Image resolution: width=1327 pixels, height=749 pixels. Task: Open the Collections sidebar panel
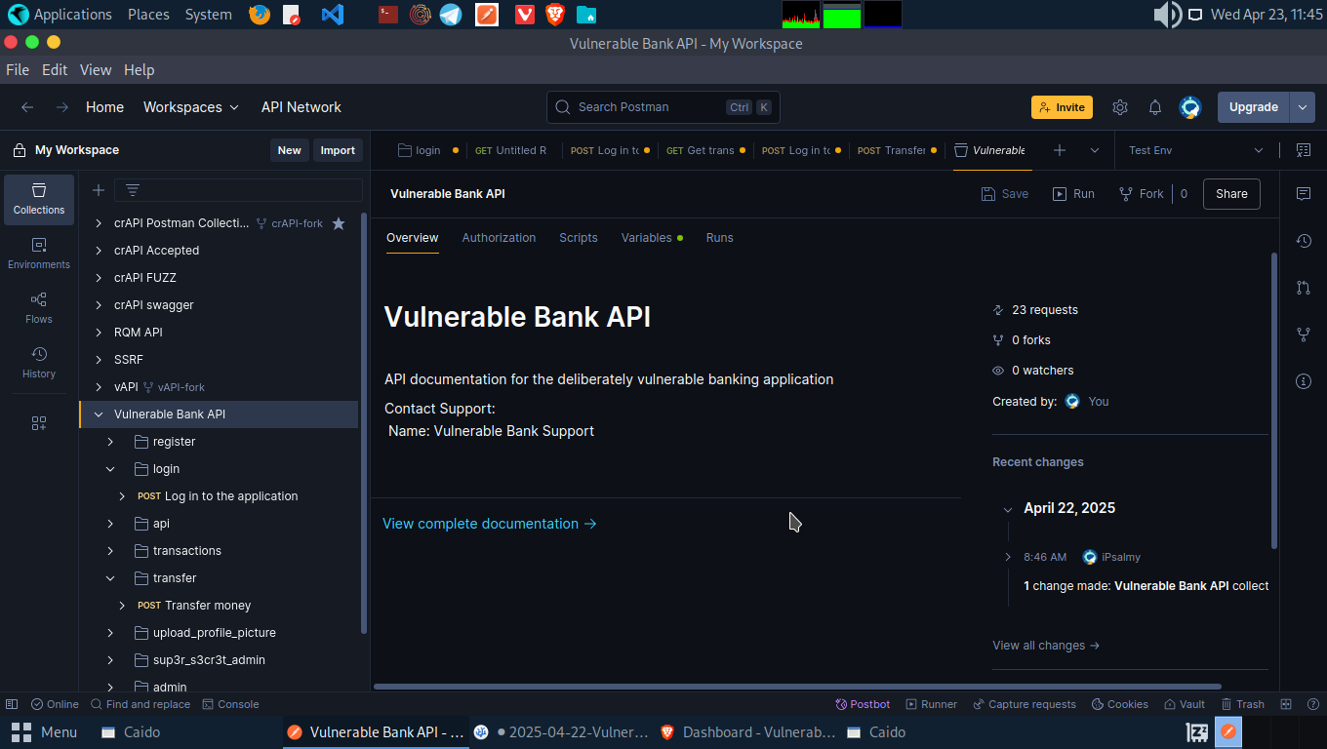pos(39,199)
